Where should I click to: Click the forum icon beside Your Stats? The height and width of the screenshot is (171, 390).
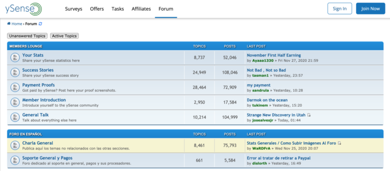click(x=15, y=58)
